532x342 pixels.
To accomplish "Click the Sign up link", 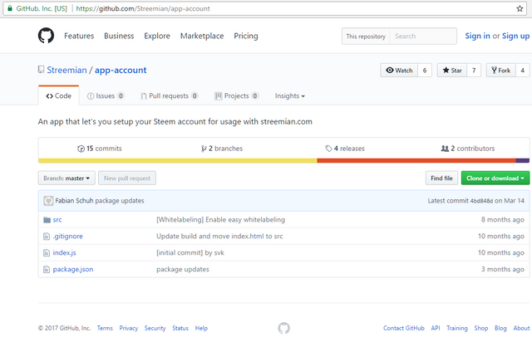I will (x=515, y=36).
